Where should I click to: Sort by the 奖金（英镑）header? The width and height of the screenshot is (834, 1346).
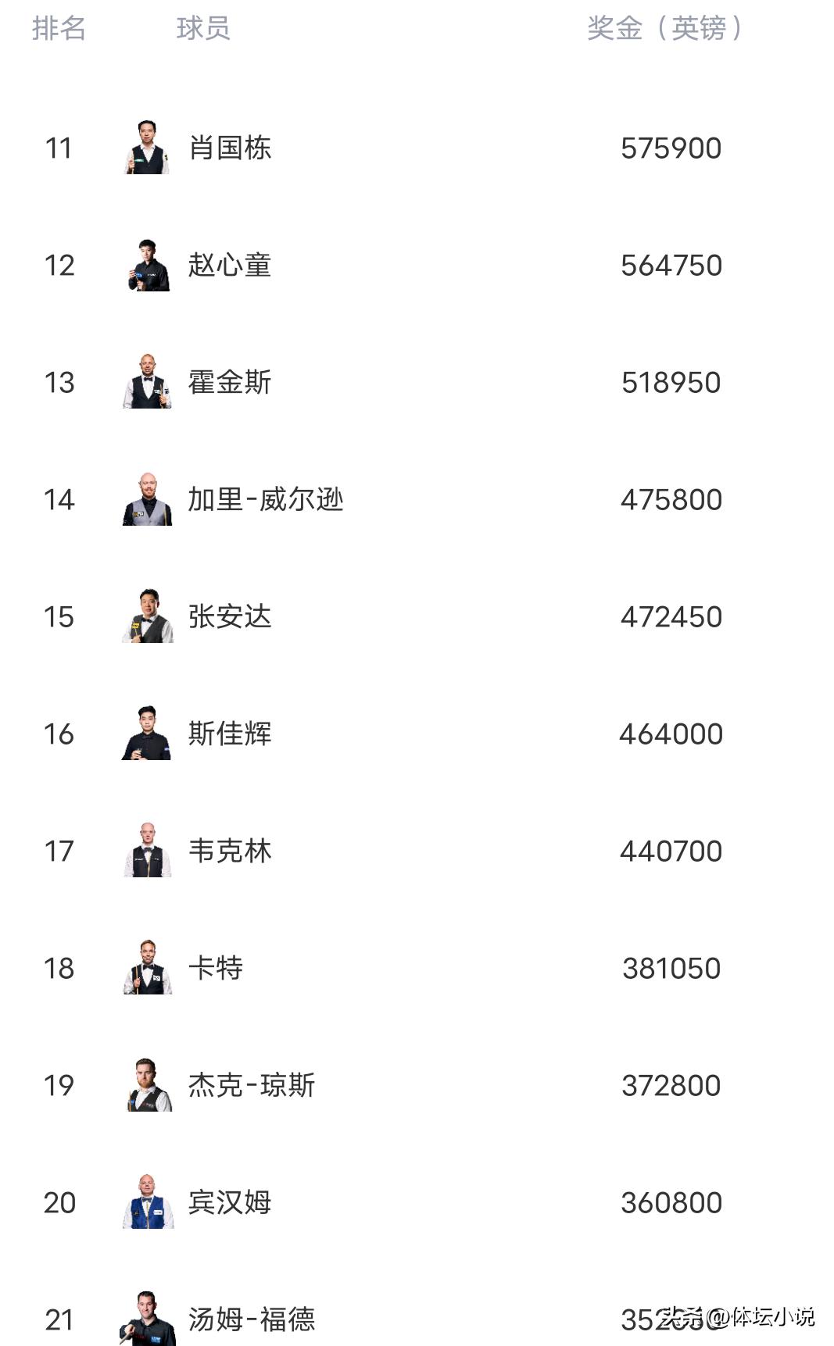(664, 29)
